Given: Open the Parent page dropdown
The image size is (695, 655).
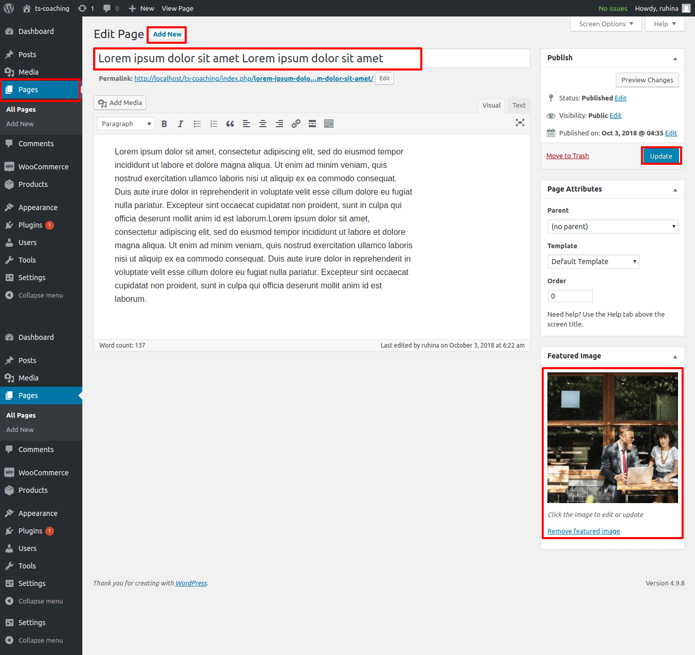Looking at the screenshot, I should (613, 227).
